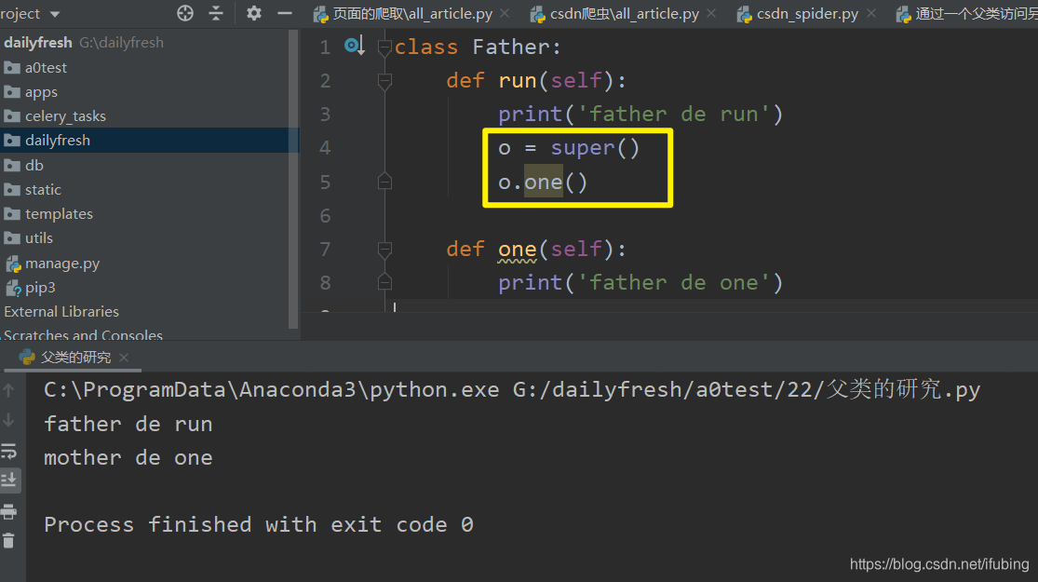Viewport: 1038px width, 582px height.
Task: Click on the super() call in line 4
Action: coord(595,148)
